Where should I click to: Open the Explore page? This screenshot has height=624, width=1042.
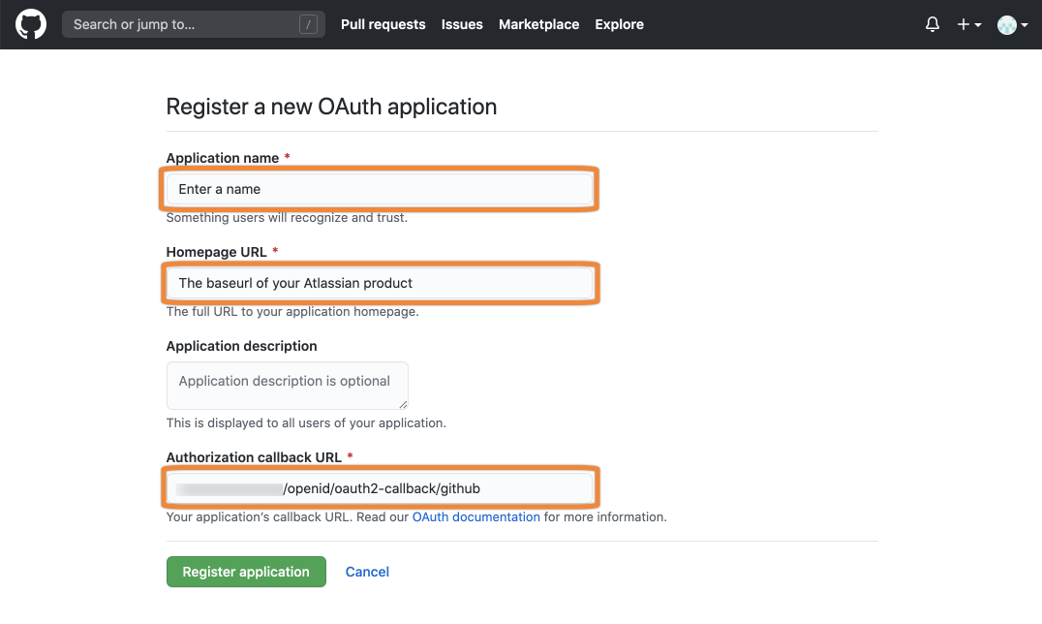point(619,24)
